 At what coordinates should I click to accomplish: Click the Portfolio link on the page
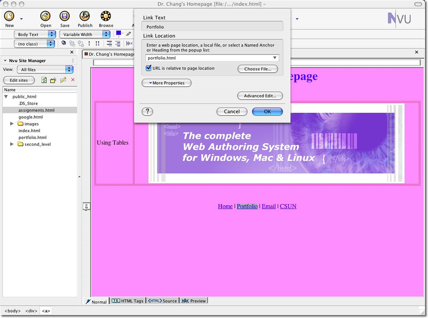[247, 206]
